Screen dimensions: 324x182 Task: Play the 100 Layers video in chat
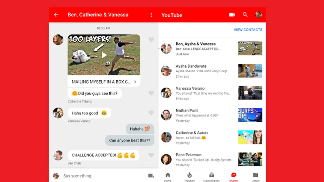click(x=104, y=55)
